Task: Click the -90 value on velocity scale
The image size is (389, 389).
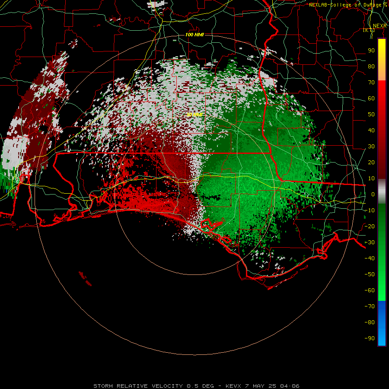Action: click(x=370, y=338)
